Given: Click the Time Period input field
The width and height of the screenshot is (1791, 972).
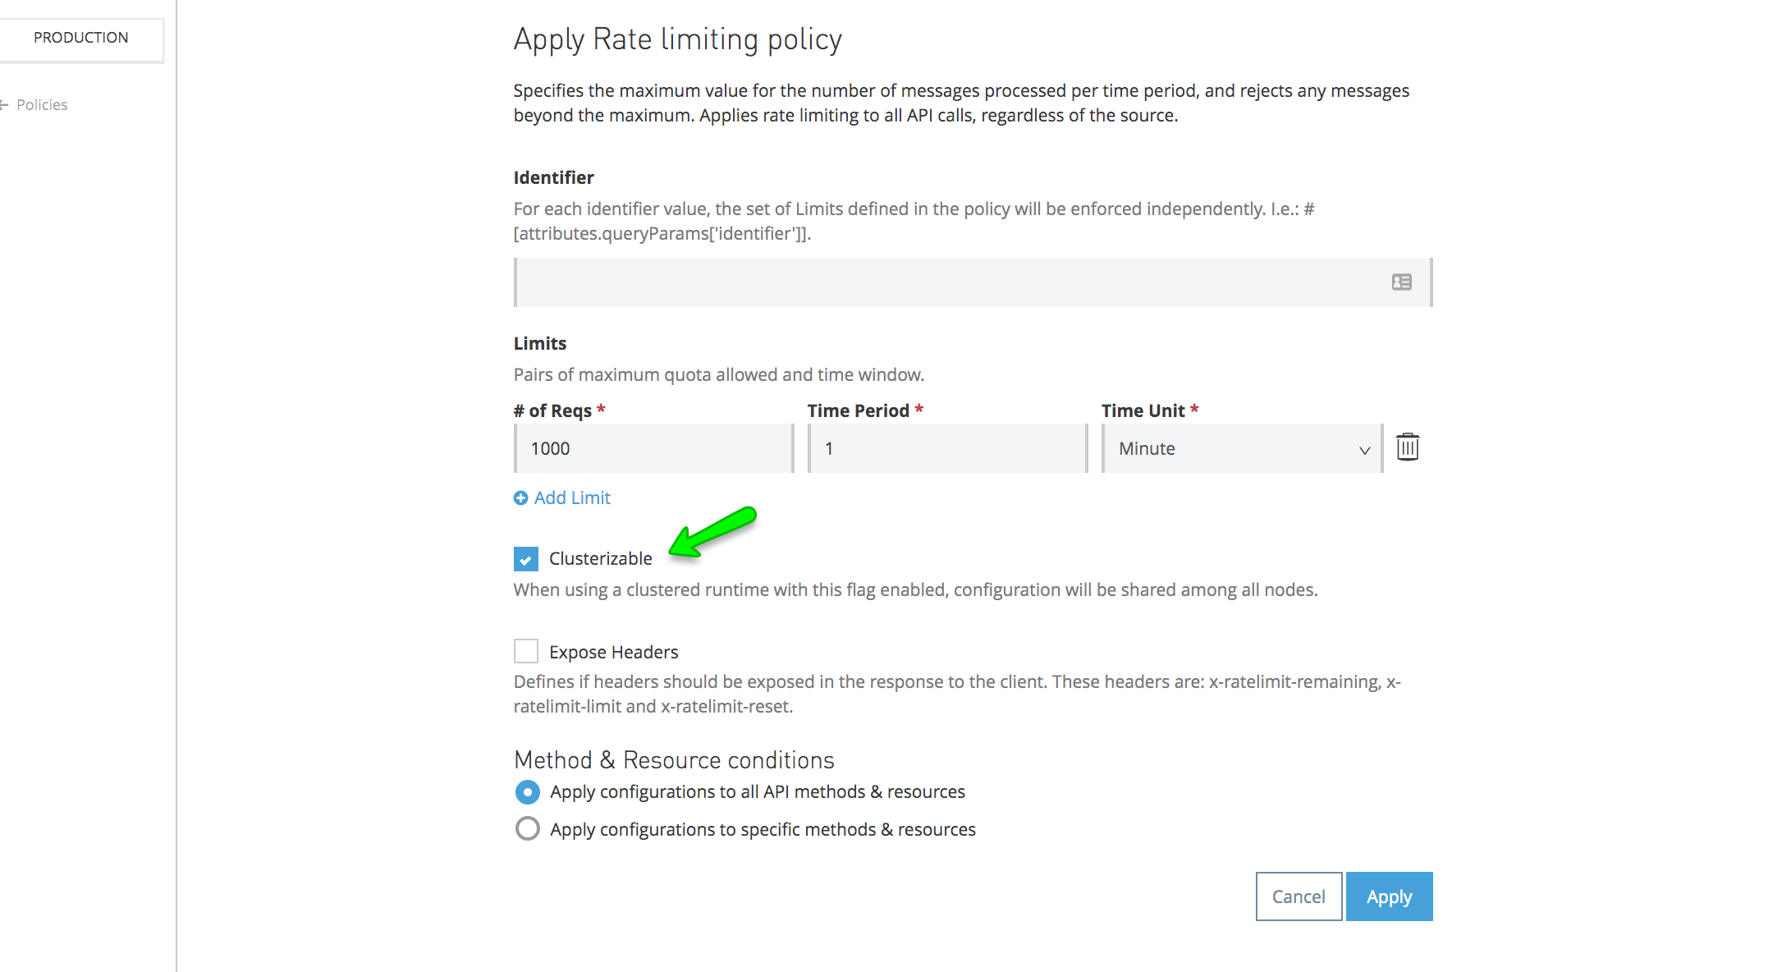Looking at the screenshot, I should 947,449.
